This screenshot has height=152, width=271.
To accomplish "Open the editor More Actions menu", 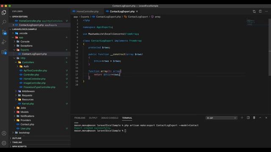I will tap(266, 11).
